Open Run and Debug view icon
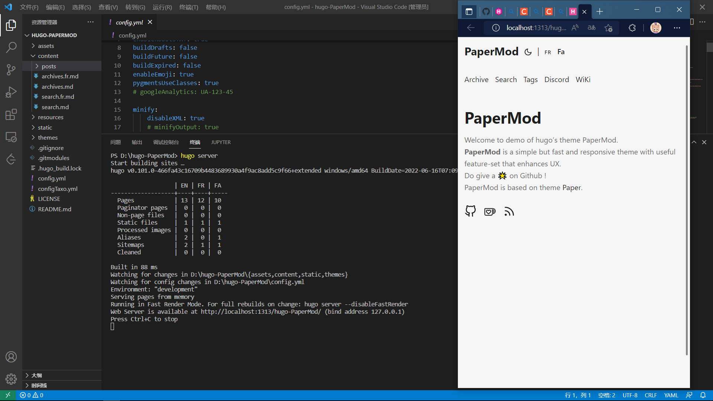Image resolution: width=713 pixels, height=401 pixels. coord(11,92)
